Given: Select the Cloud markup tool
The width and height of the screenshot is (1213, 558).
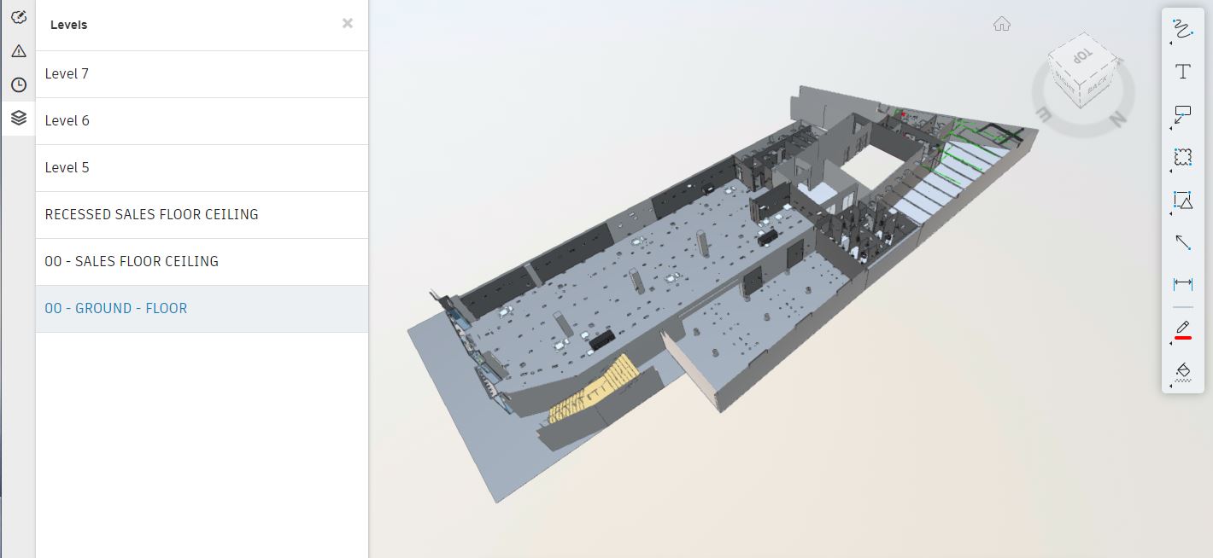Looking at the screenshot, I should (1183, 157).
